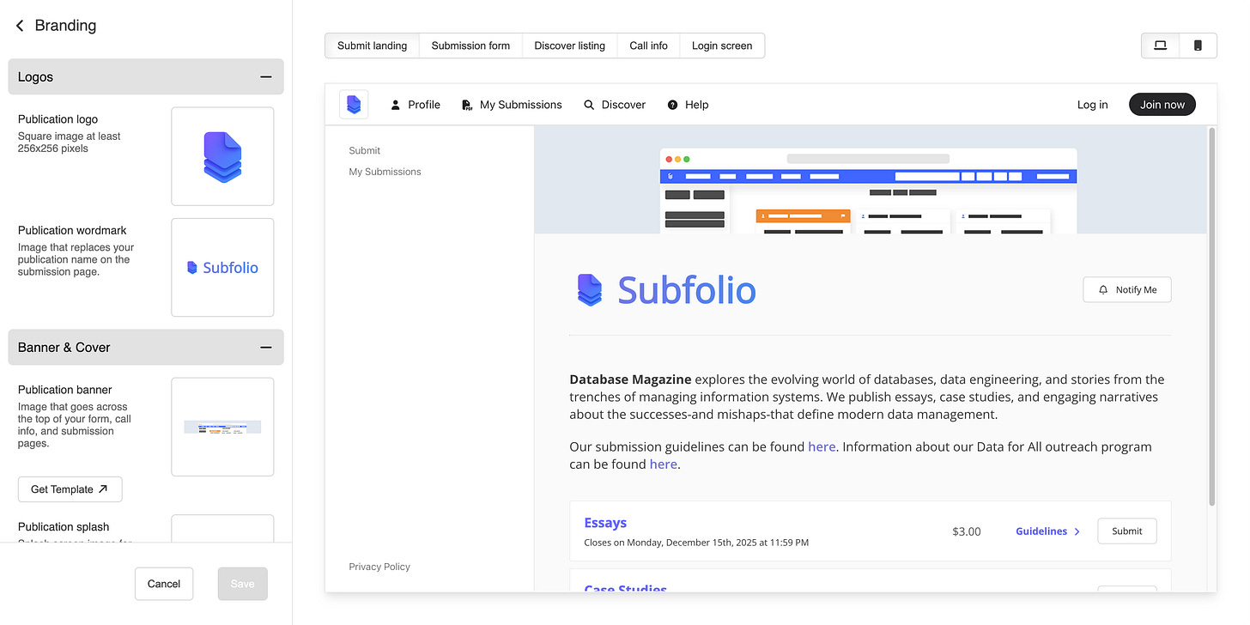Open Guidelines for Essays

[1047, 531]
